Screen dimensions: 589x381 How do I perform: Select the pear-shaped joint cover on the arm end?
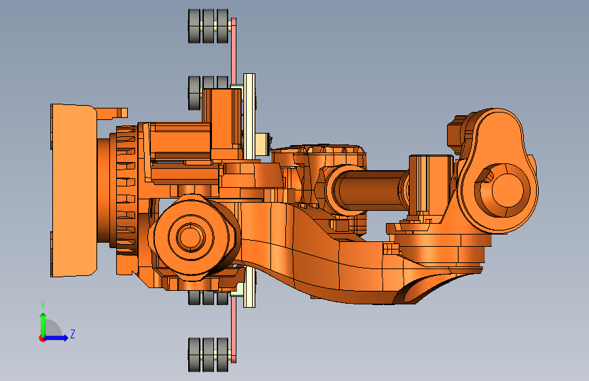[x=498, y=171]
